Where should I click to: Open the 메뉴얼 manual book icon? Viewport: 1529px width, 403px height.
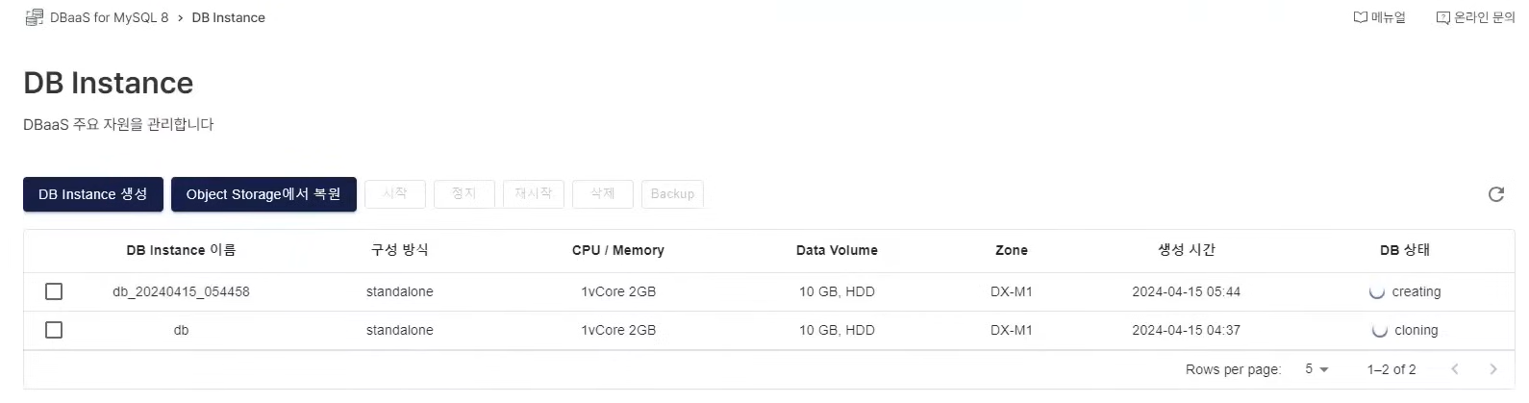tap(1360, 17)
